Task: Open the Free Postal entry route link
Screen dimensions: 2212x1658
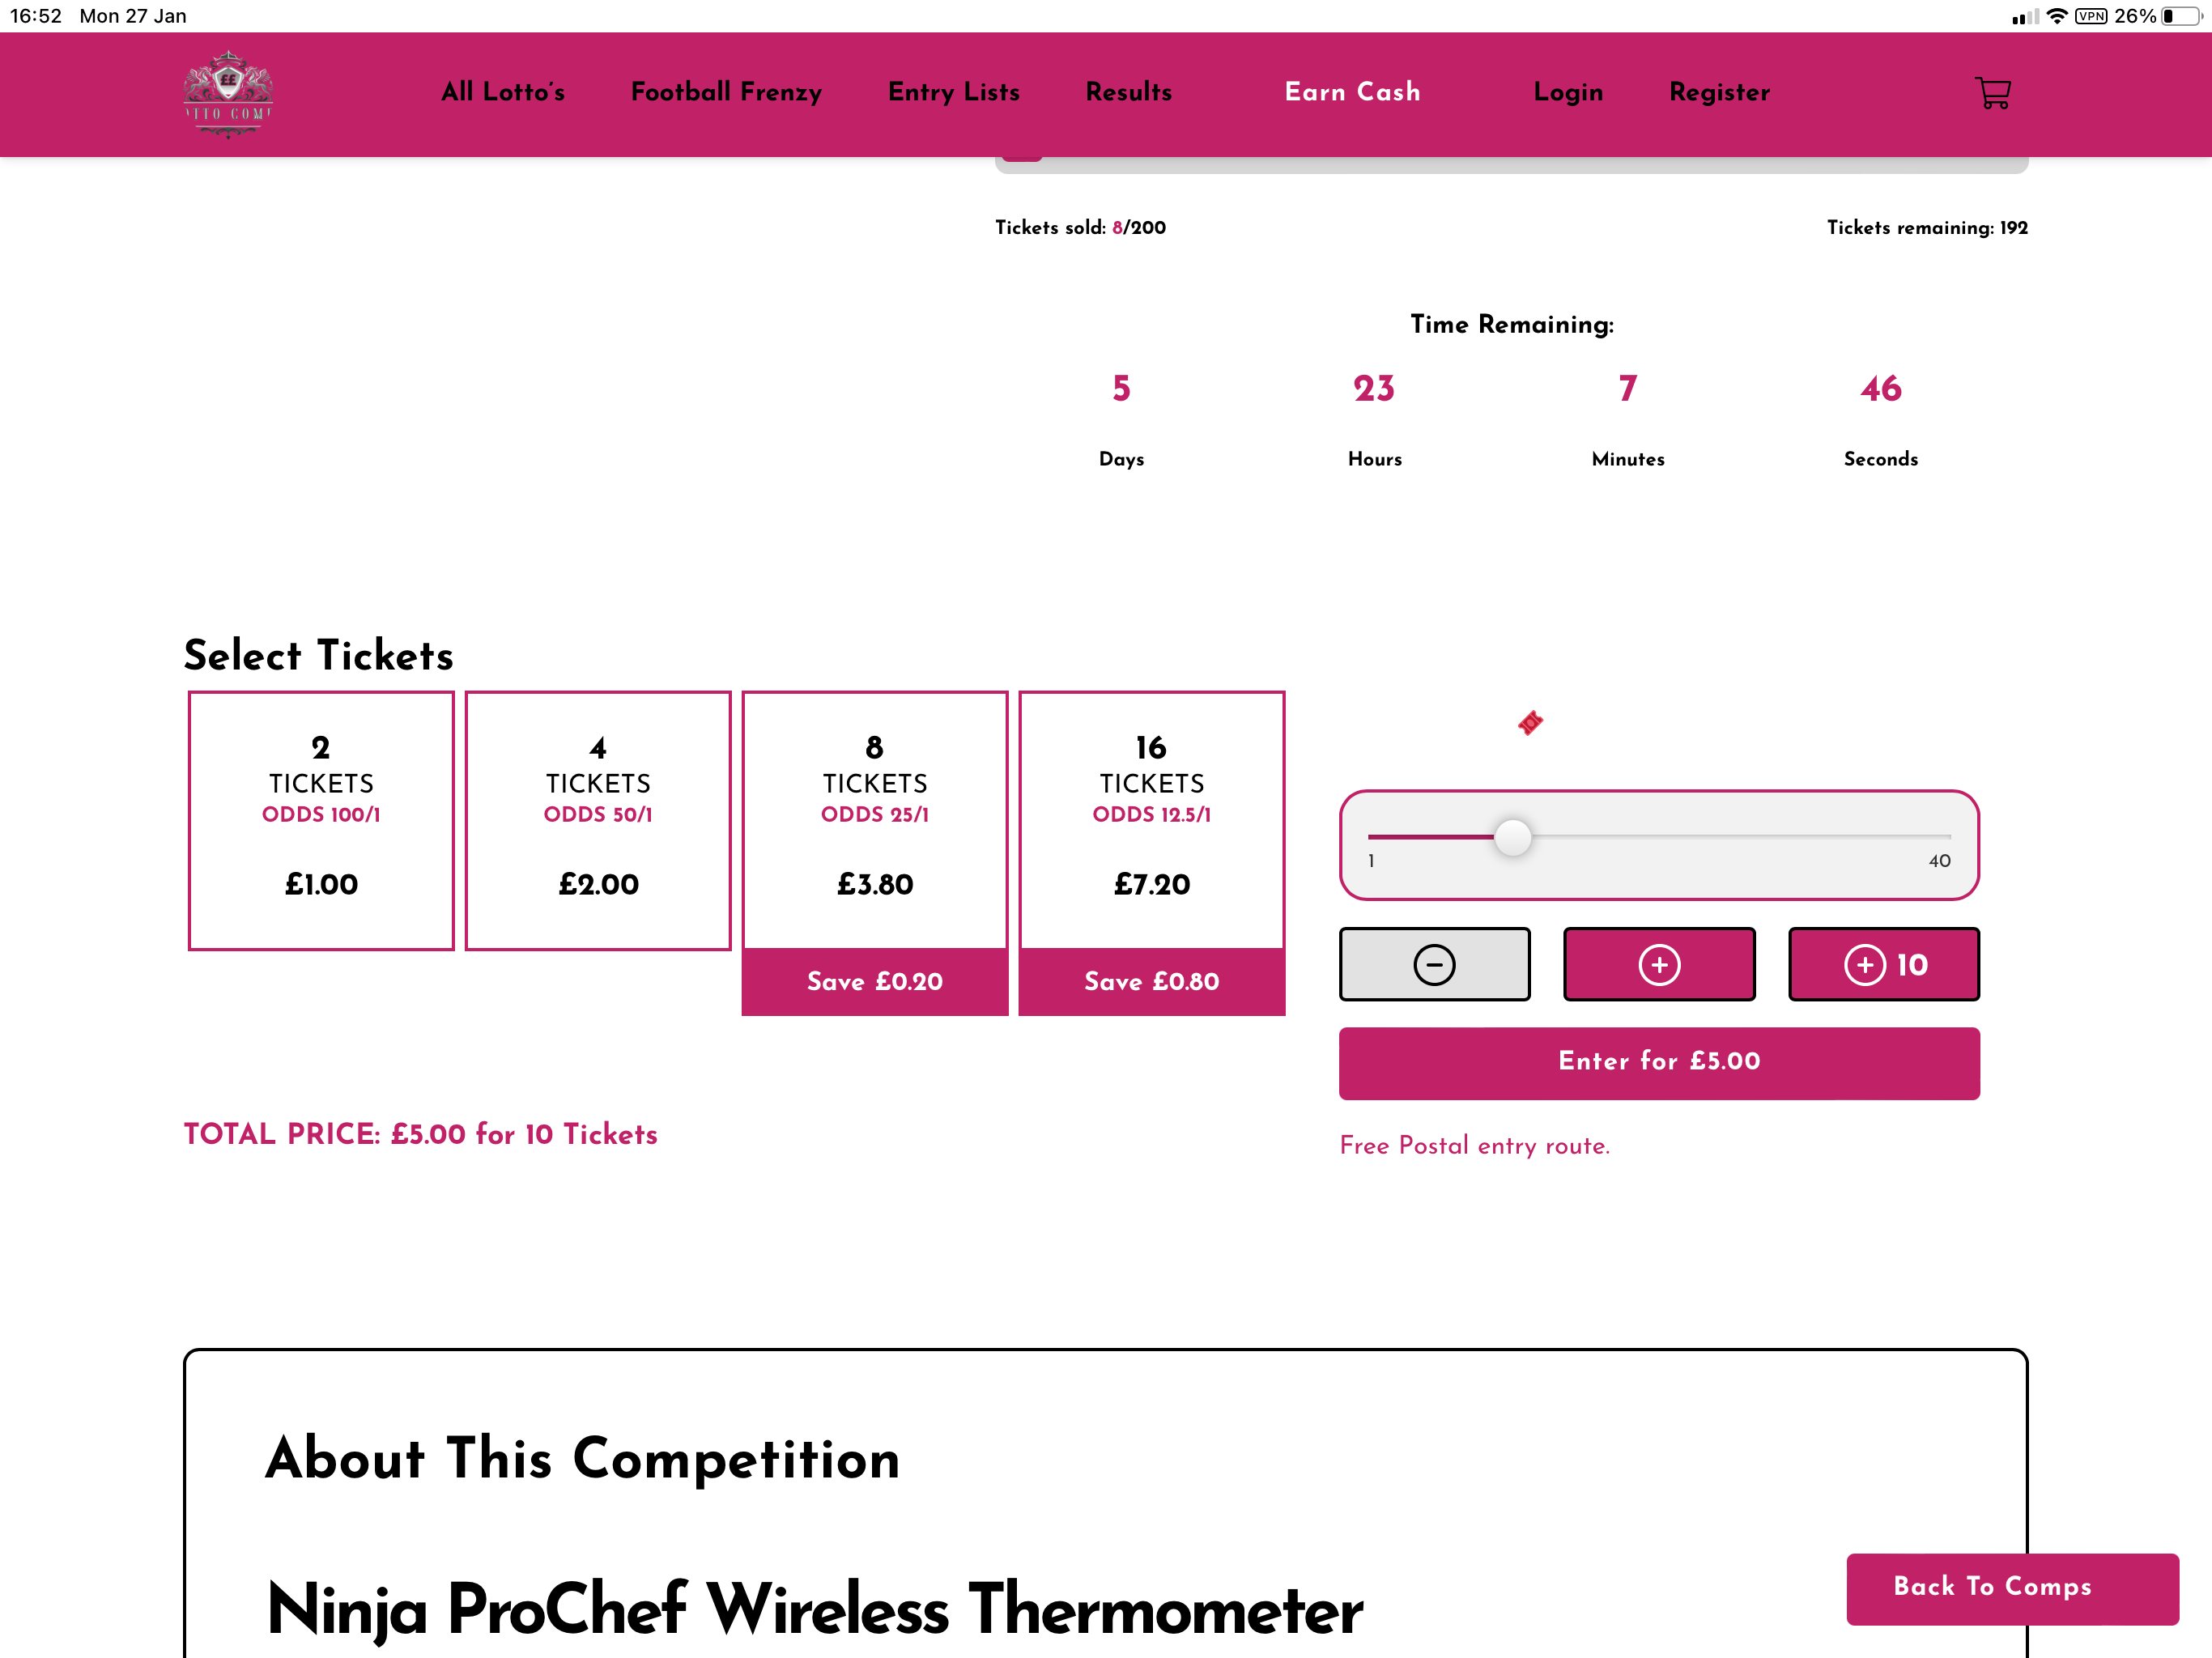Action: (1474, 1145)
